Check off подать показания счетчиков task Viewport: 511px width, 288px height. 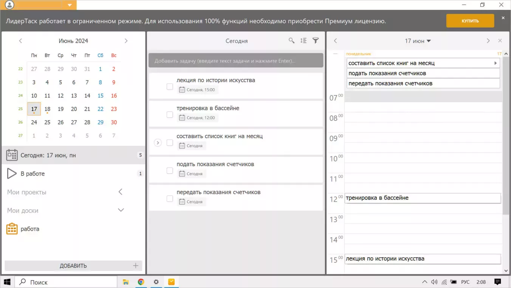click(x=170, y=171)
